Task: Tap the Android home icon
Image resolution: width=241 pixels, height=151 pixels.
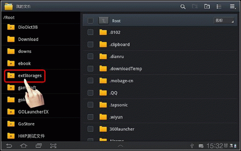Action: click(x=24, y=146)
